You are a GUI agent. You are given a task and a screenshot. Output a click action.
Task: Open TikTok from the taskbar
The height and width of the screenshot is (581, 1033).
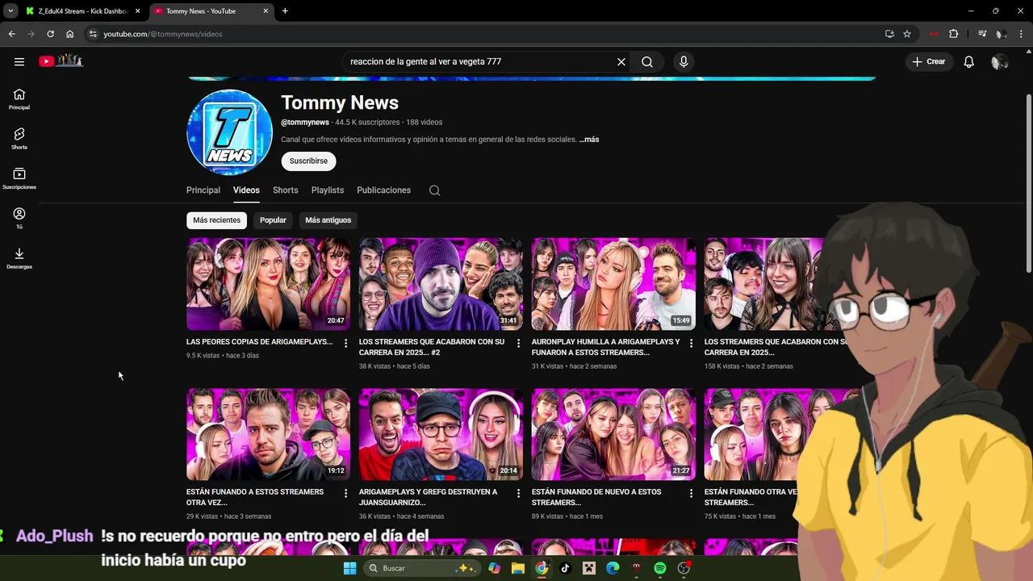point(565,568)
